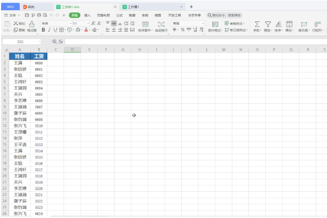Click the Conditional Formatting (条件格式) icon
This screenshot has height=218, width=327.
215,24
